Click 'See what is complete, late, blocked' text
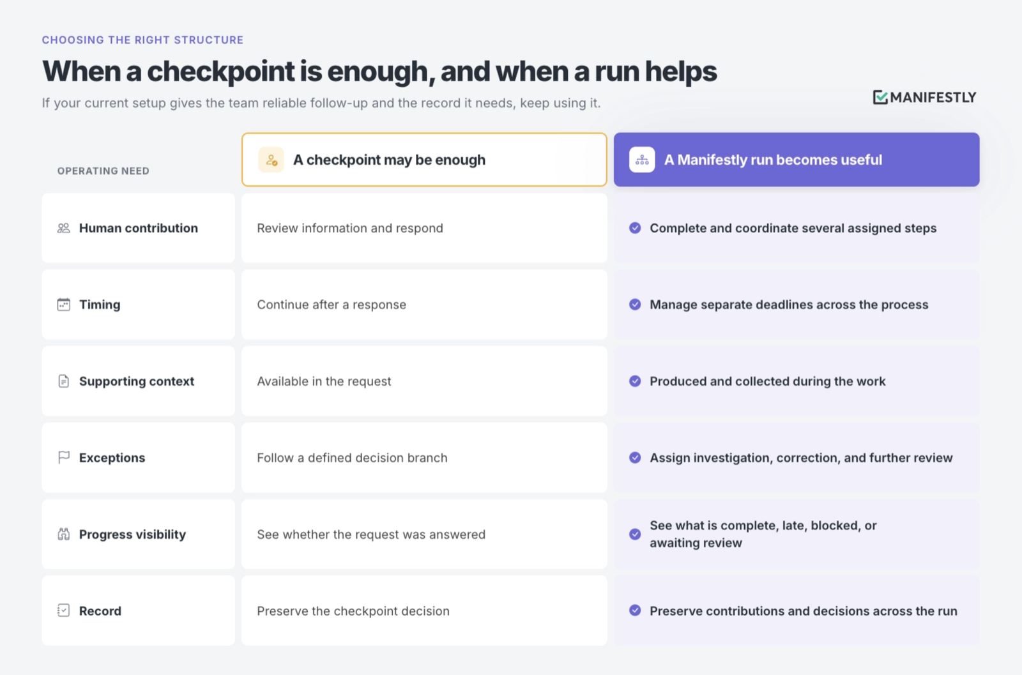This screenshot has width=1022, height=675. [x=763, y=534]
